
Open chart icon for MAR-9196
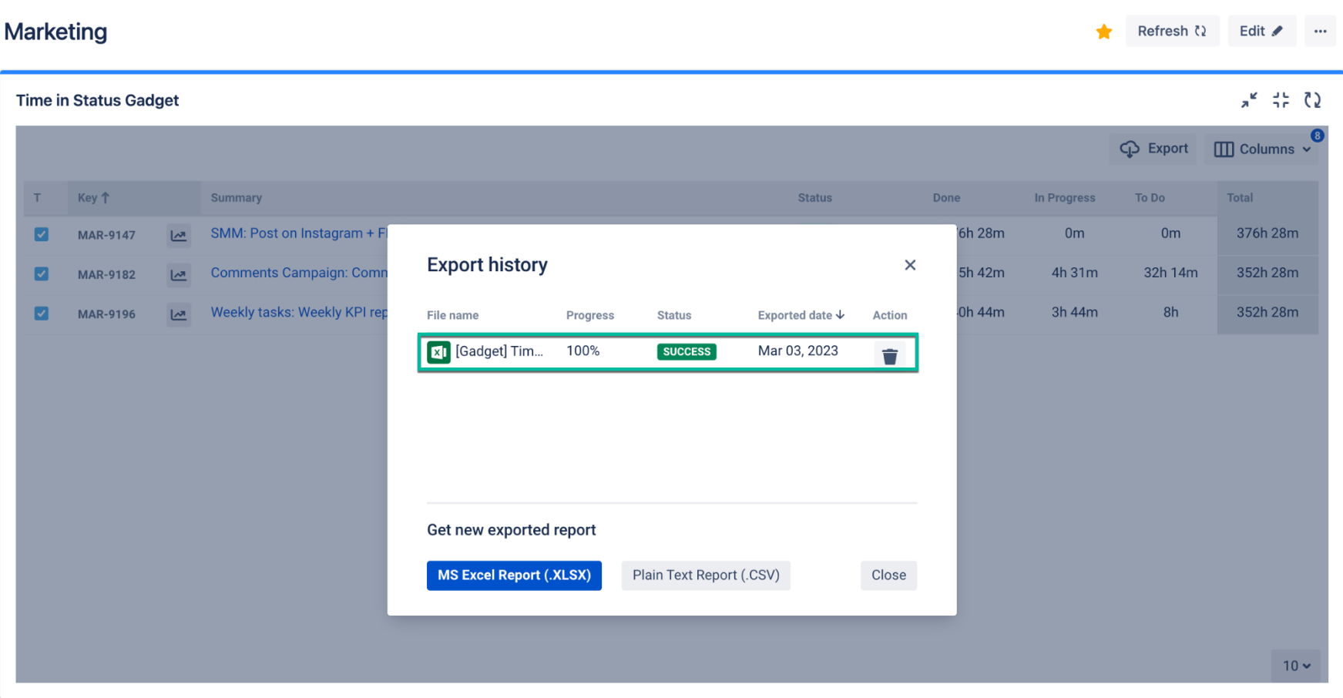(x=179, y=314)
